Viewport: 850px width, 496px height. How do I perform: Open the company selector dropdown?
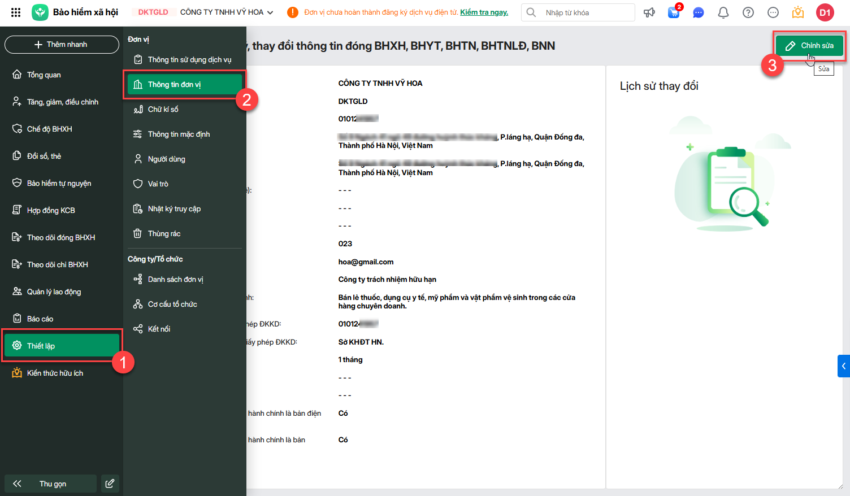click(227, 12)
